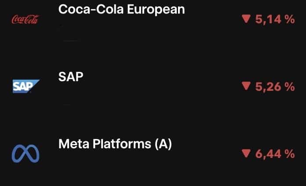Click the red down triangle beside 5,14 %
306x186 pixels.
[246, 19]
